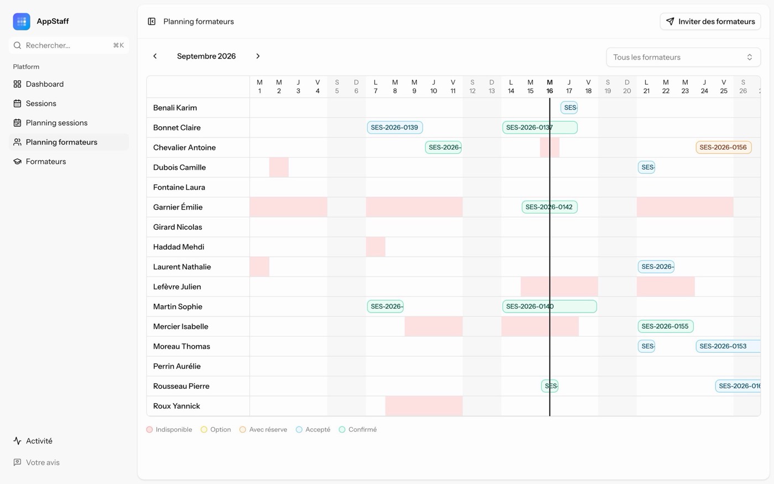Open Benali Karim's session chip

tap(569, 107)
